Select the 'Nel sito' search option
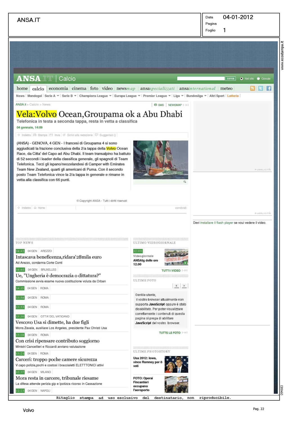 (242, 79)
